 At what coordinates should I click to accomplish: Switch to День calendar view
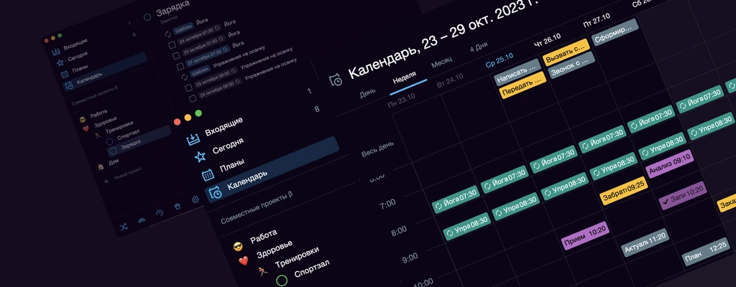click(367, 94)
